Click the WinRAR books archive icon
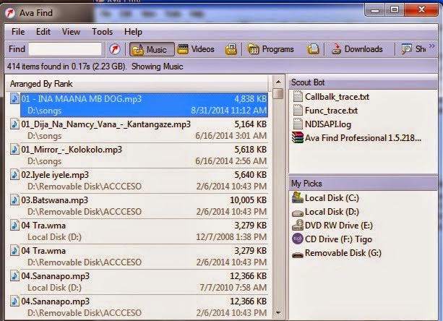Viewport: 443px width, 321px height. click(298, 137)
